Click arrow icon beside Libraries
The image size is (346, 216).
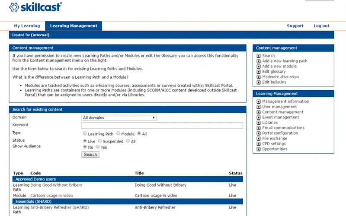click(x=258, y=123)
